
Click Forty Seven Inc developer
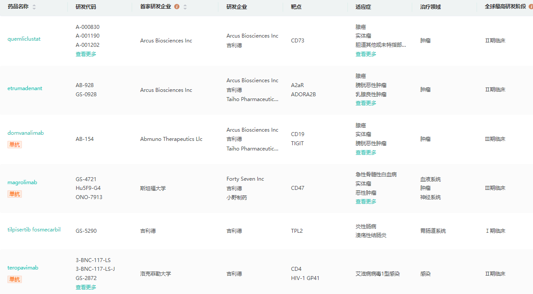point(245,179)
